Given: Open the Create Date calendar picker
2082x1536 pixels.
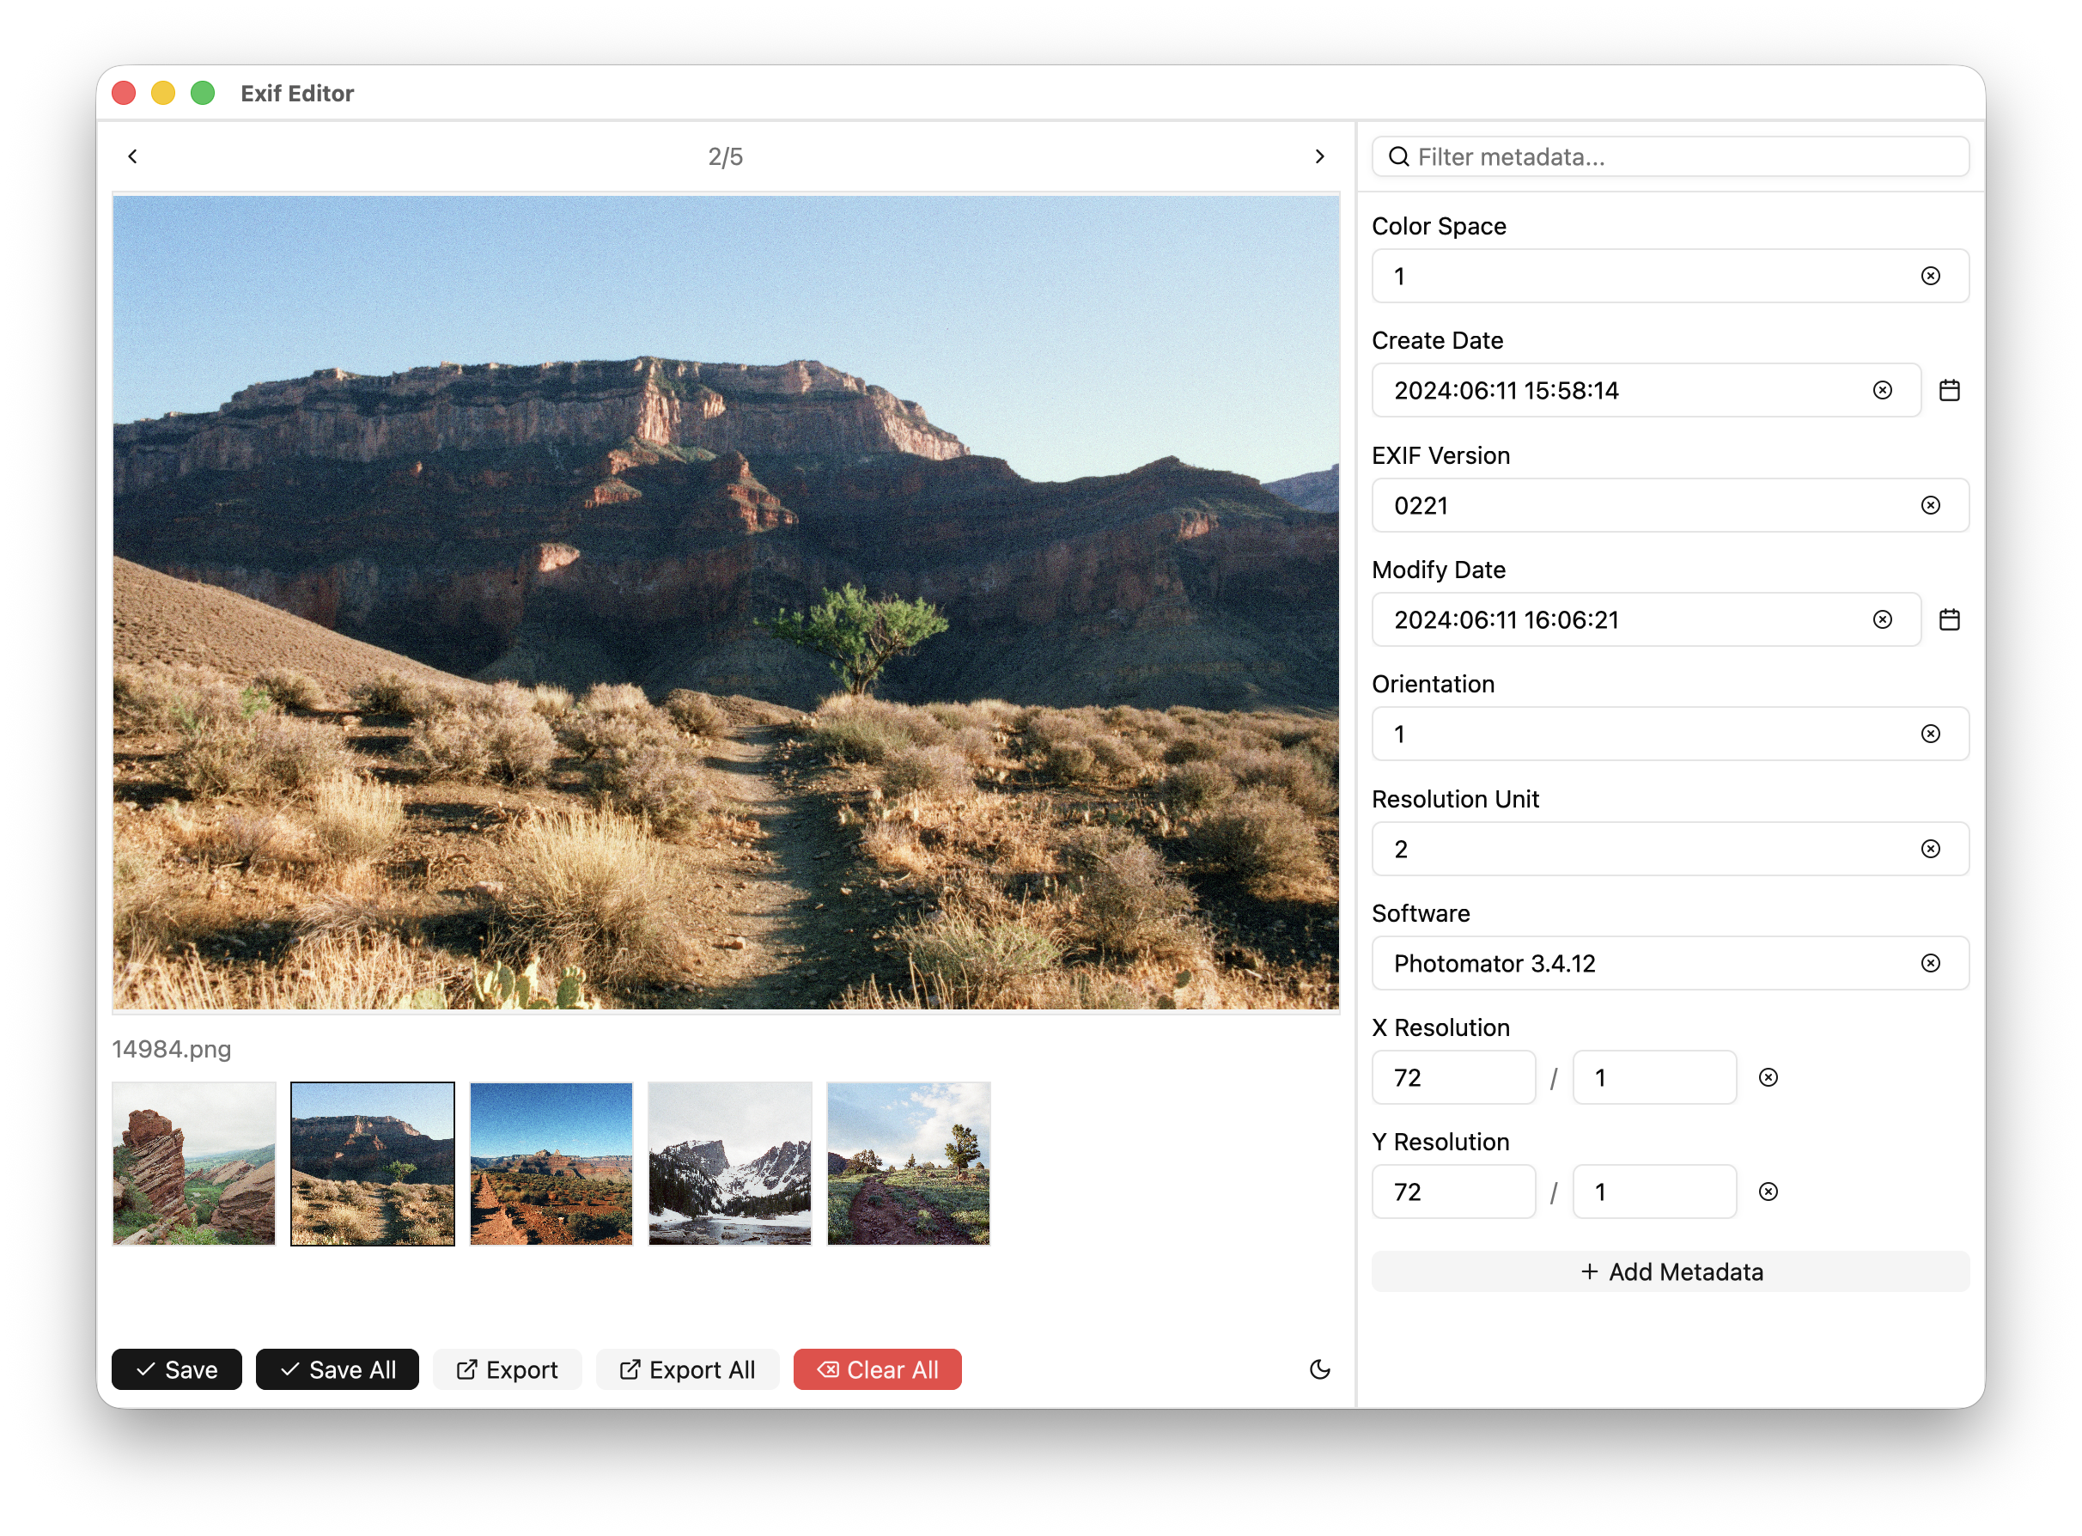Looking at the screenshot, I should click(1949, 391).
